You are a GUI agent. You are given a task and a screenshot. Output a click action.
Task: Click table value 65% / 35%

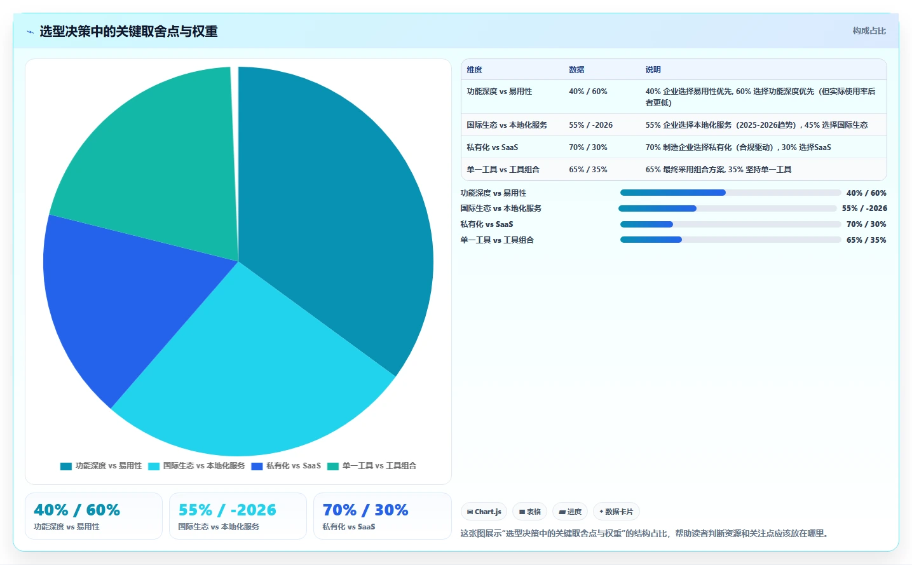[x=588, y=170]
